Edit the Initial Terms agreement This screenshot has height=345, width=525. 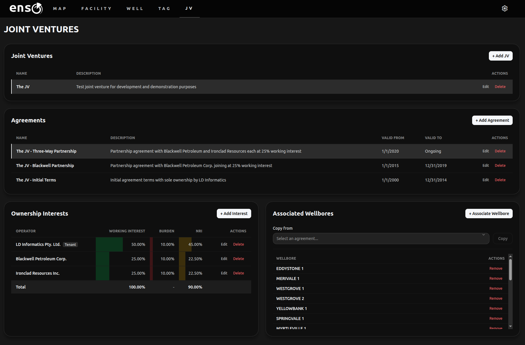486,180
